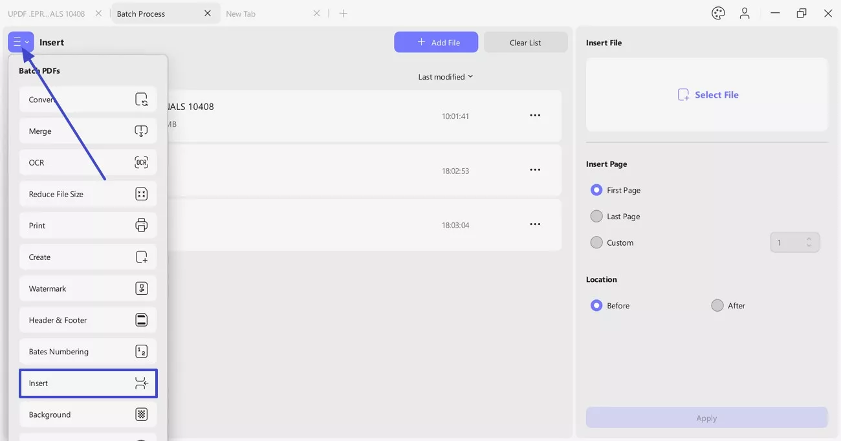Open the theme palette icon
This screenshot has width=841, height=441.
tap(718, 13)
